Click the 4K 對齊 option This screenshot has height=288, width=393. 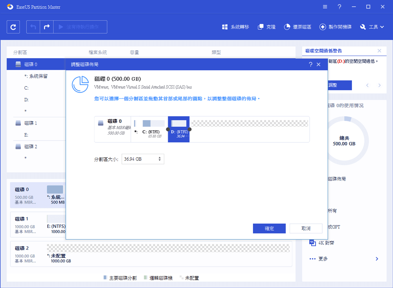tap(322, 243)
